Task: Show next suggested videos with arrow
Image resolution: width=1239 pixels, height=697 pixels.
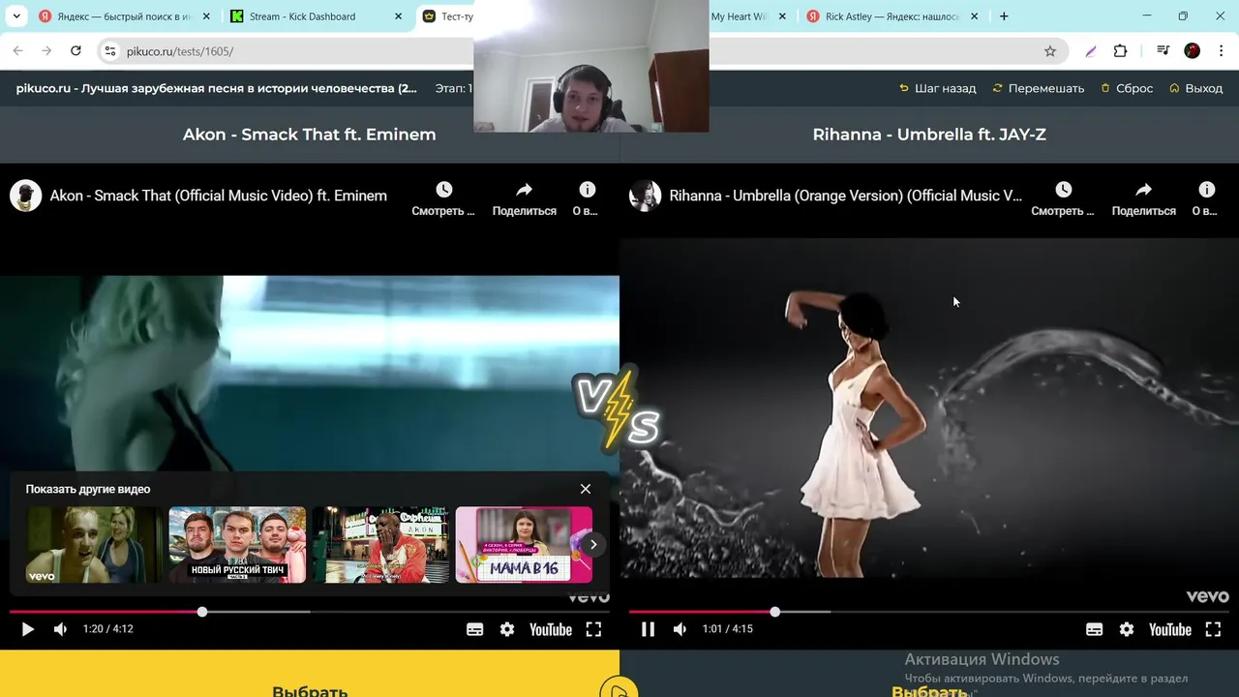Action: coord(593,544)
